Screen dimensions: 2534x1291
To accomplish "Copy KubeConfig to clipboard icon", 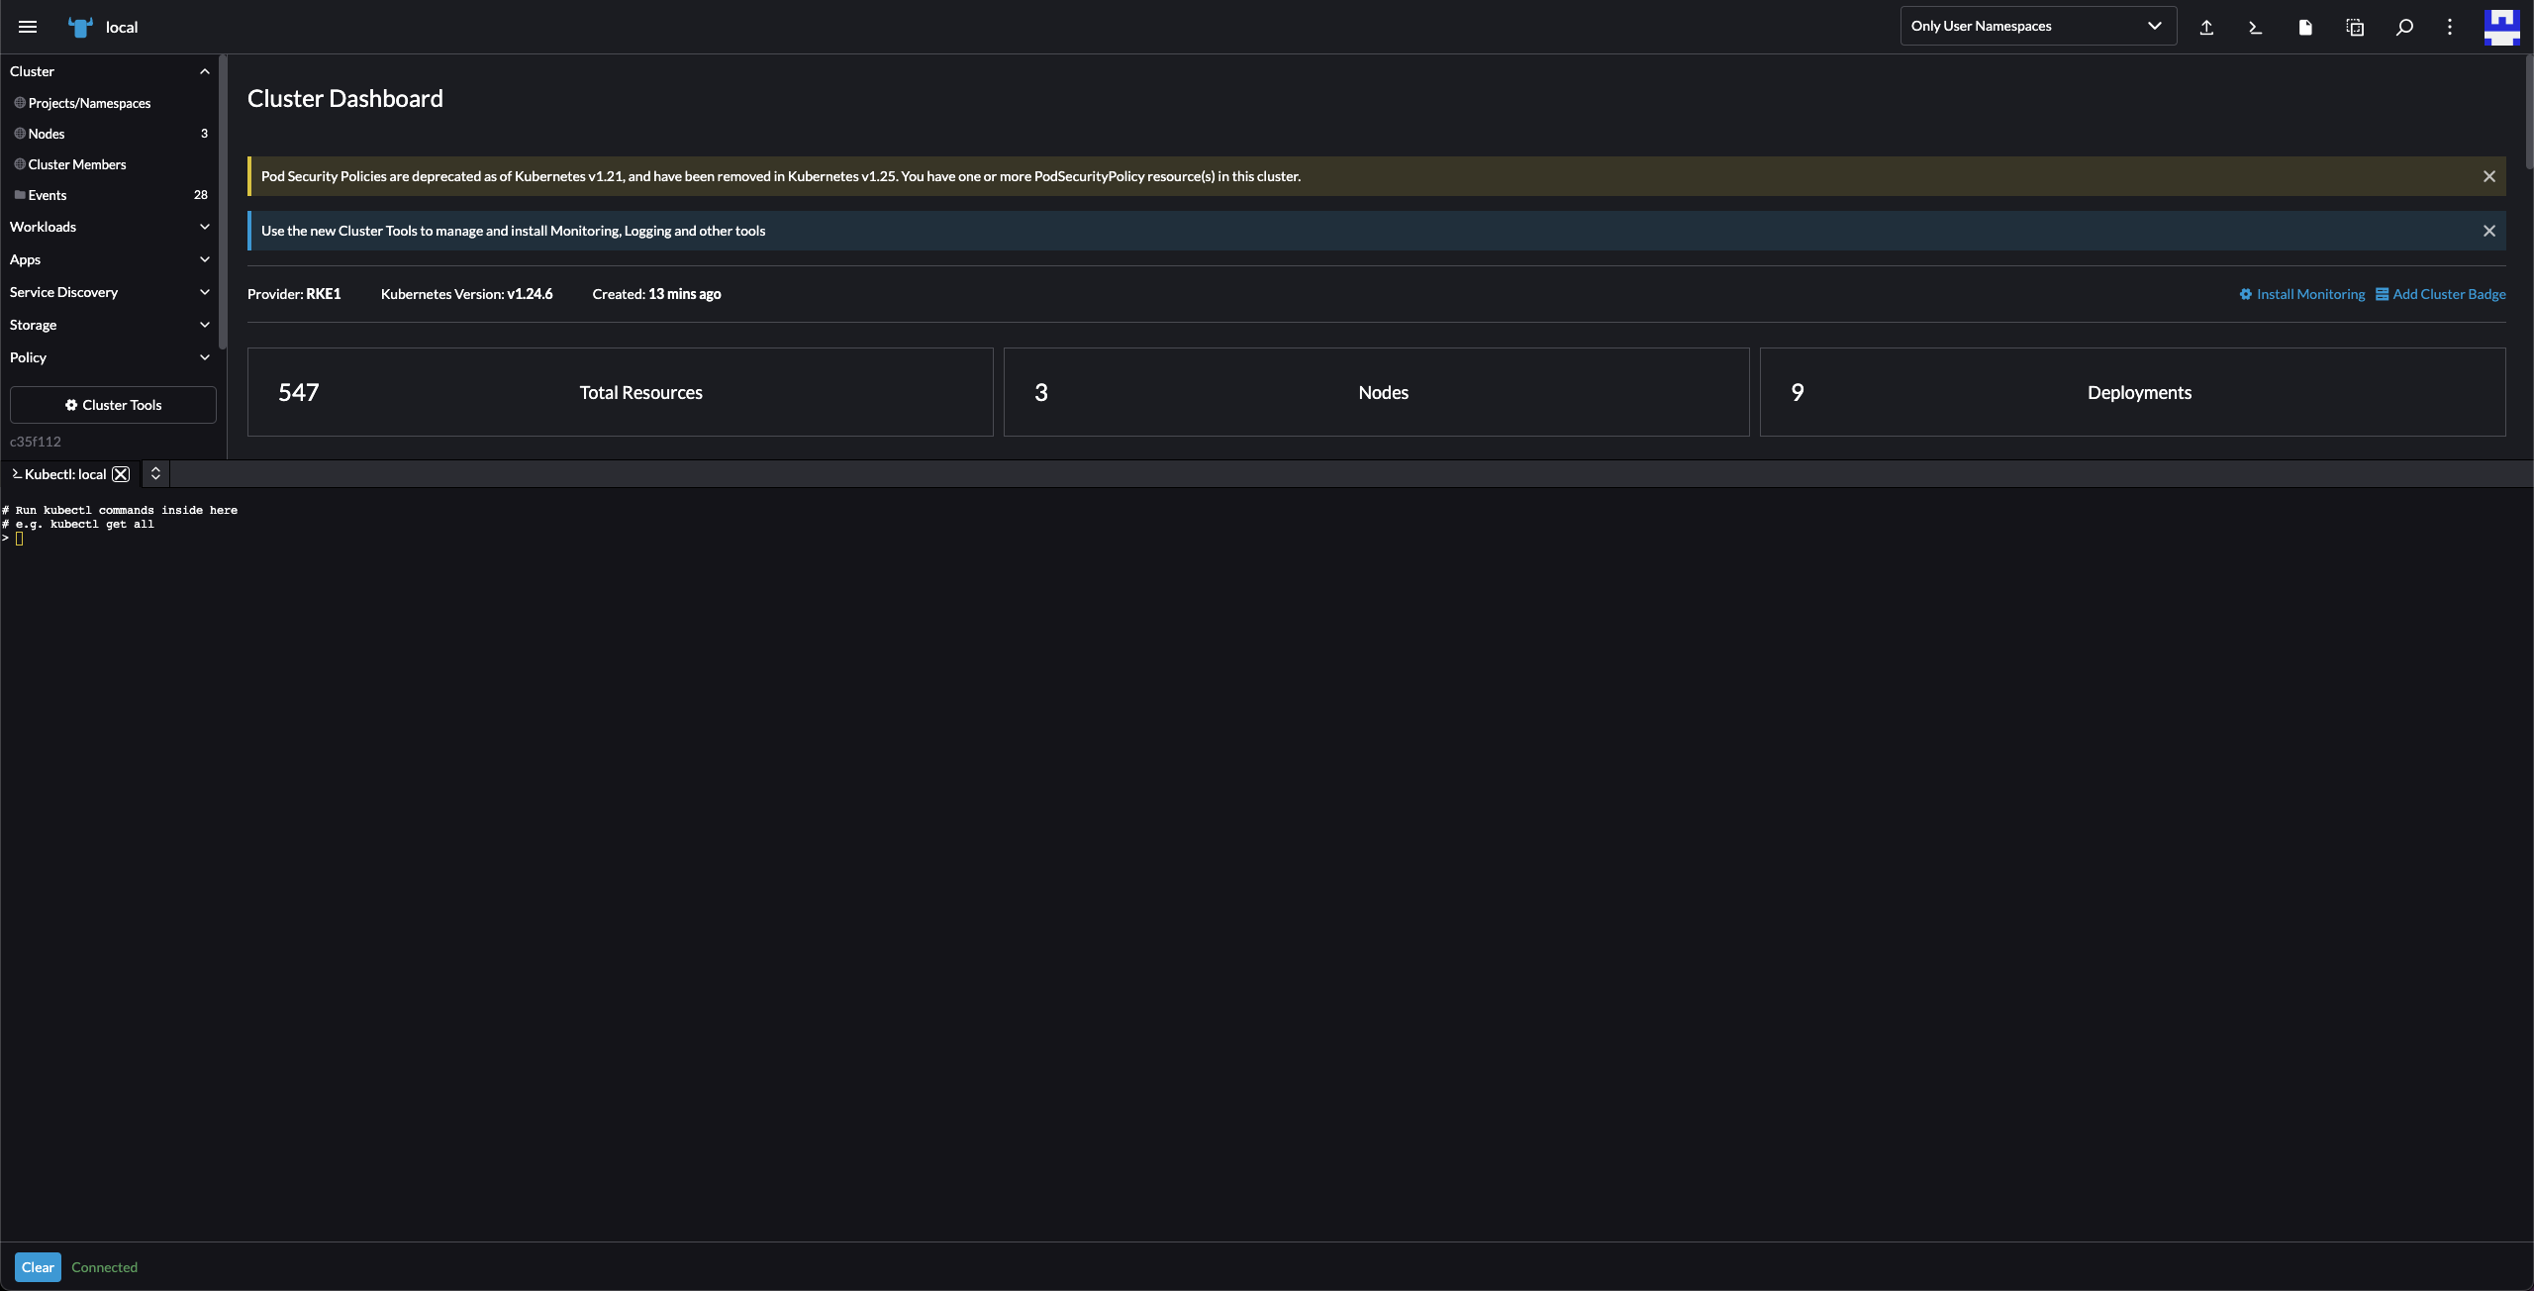I will coord(2355,27).
